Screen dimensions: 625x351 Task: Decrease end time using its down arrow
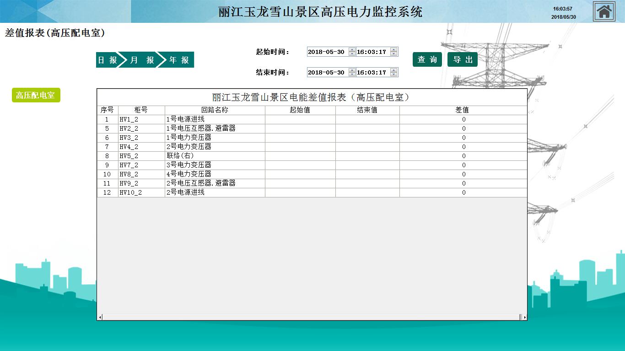click(393, 74)
